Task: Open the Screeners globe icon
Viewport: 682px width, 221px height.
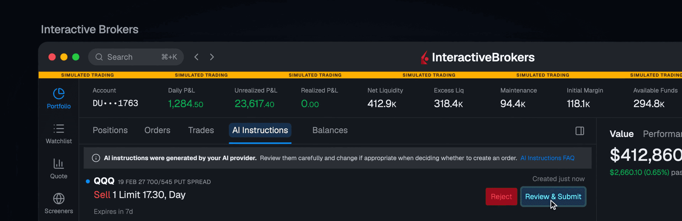Action: (x=59, y=198)
